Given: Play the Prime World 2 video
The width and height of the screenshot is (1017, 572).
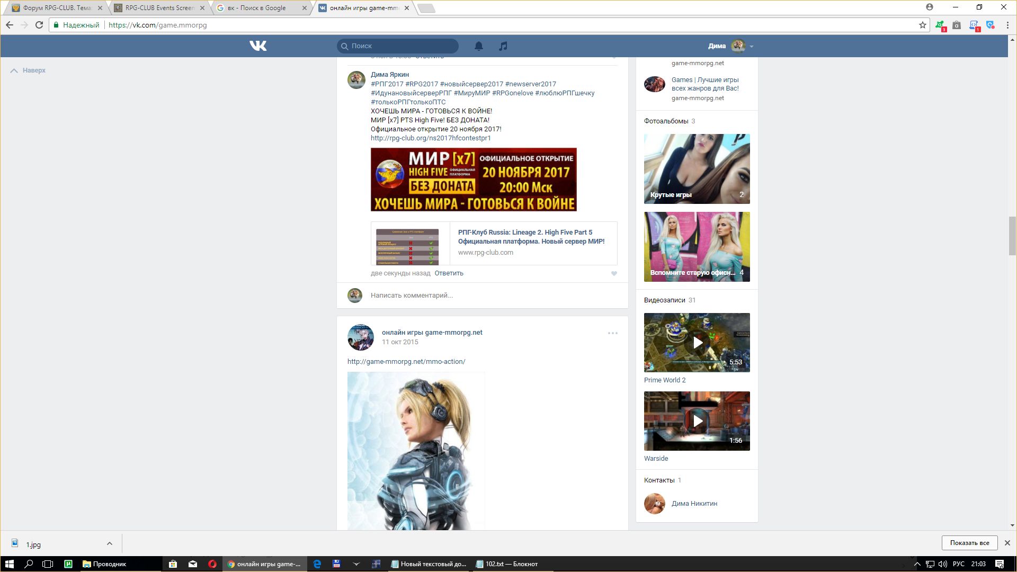Looking at the screenshot, I should point(697,343).
